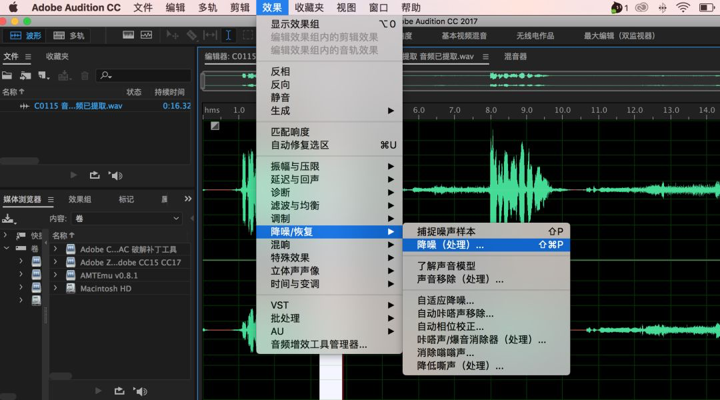Expand the Macintosh HD volume

55,289
